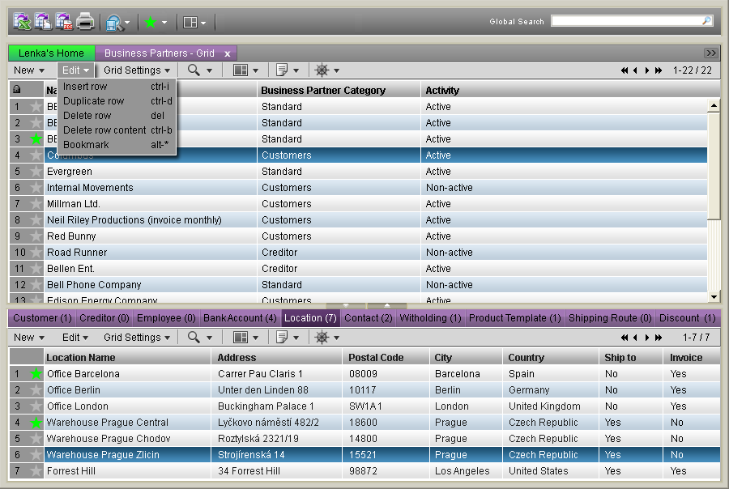
Task: Click the Export to Excel icon
Action: [x=22, y=22]
